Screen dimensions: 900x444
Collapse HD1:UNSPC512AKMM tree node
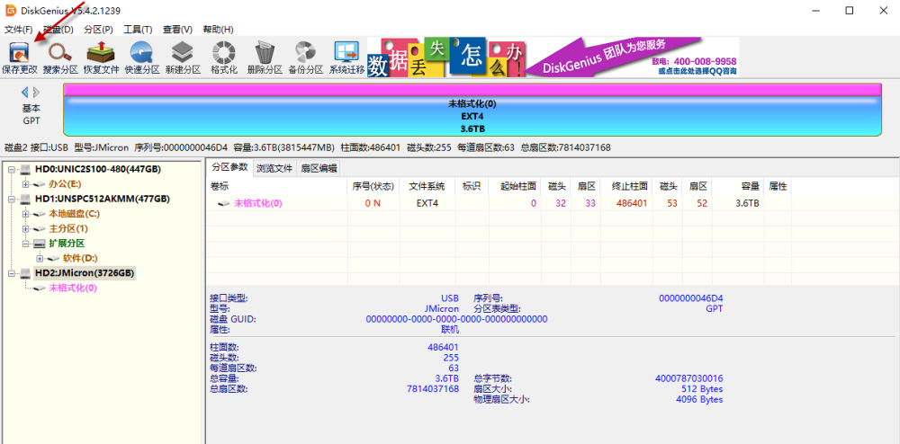[x=12, y=199]
